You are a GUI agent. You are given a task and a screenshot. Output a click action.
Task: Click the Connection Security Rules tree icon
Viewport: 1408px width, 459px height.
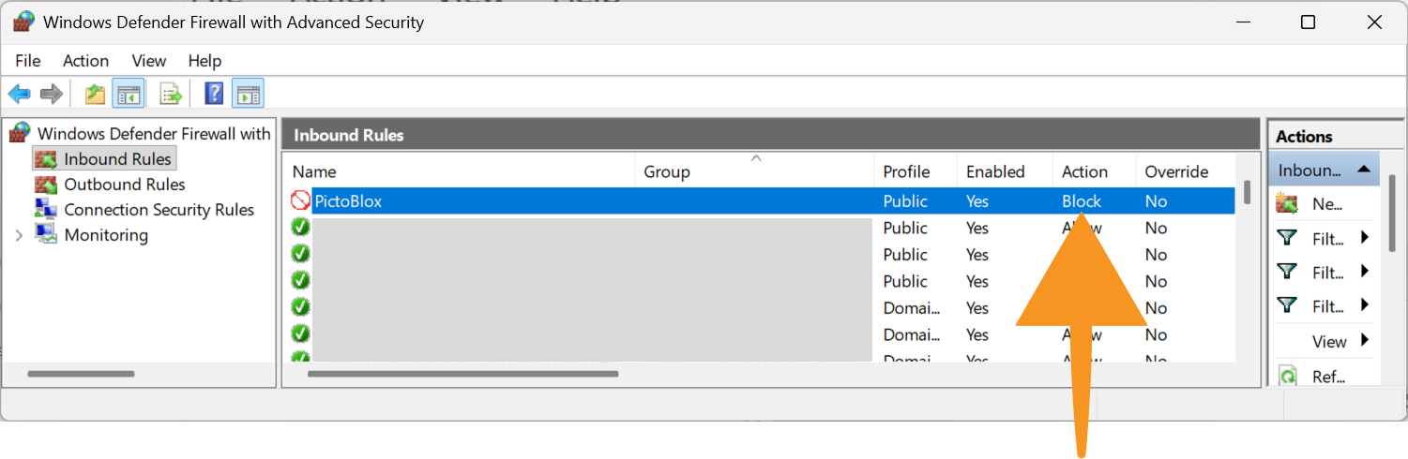46,209
